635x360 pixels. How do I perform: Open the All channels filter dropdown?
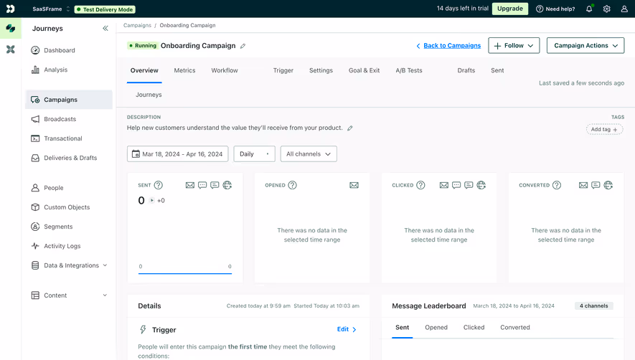(309, 154)
